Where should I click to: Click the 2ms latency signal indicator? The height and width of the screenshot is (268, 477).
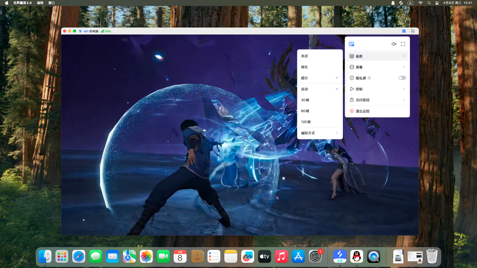[x=106, y=31]
